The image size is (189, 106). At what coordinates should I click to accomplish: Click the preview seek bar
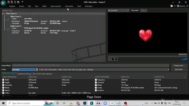[148, 56]
